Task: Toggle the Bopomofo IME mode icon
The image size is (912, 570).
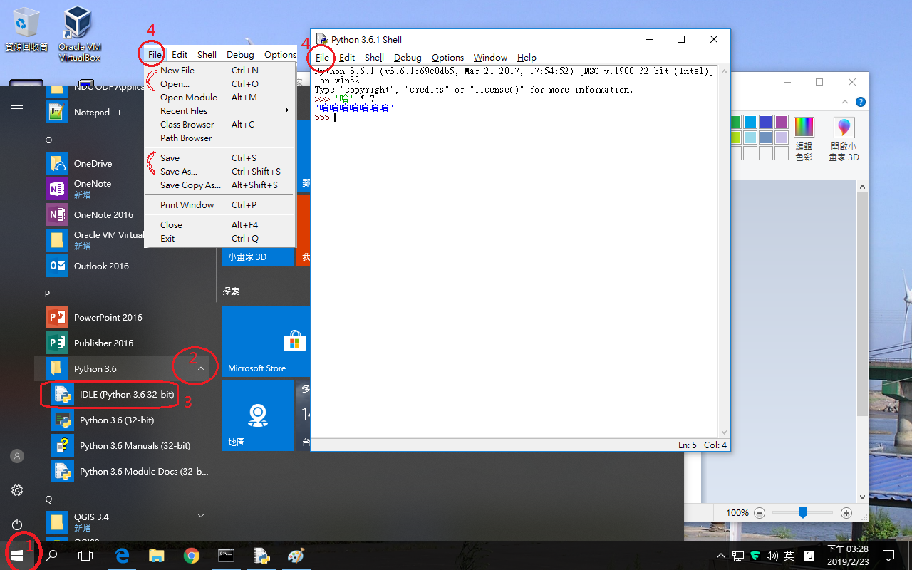Action: pyautogui.click(x=809, y=556)
